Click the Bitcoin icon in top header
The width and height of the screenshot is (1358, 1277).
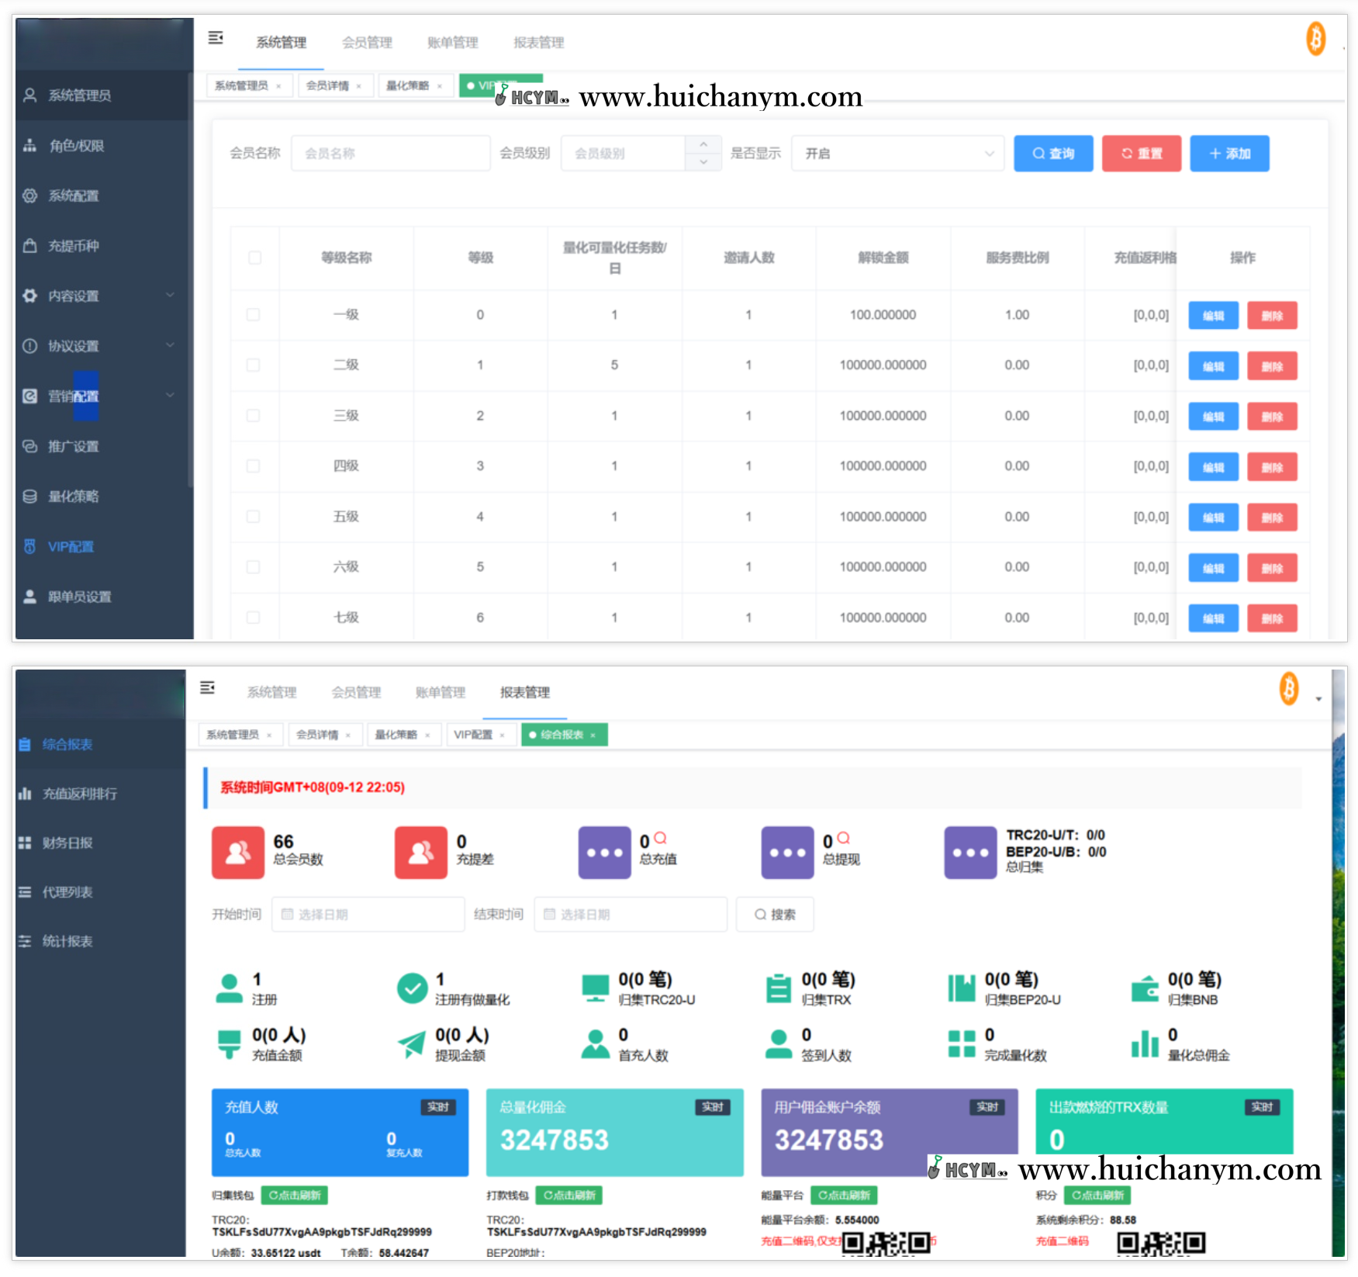click(1315, 39)
